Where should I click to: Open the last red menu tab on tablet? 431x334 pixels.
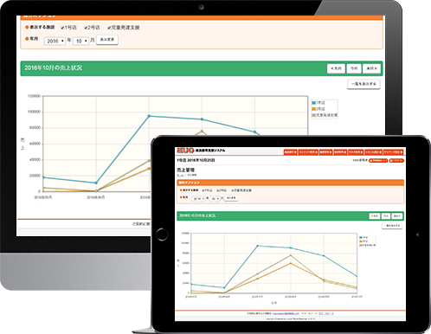(x=393, y=152)
